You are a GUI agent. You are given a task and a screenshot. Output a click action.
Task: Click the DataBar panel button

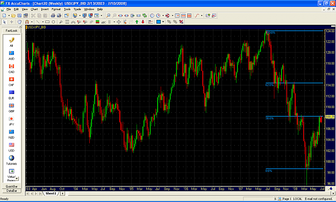click(x=12, y=191)
